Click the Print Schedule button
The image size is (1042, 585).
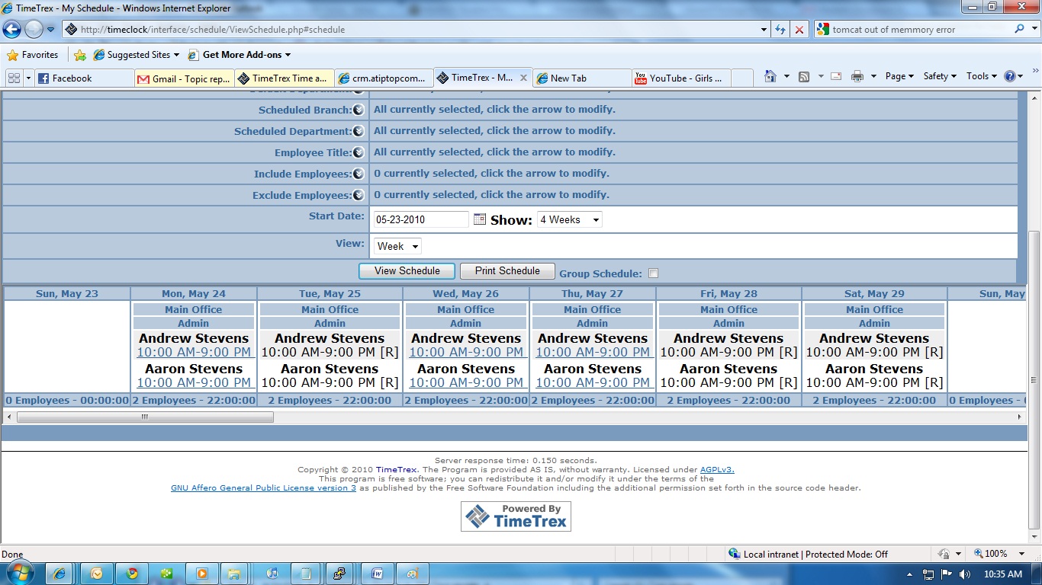507,271
